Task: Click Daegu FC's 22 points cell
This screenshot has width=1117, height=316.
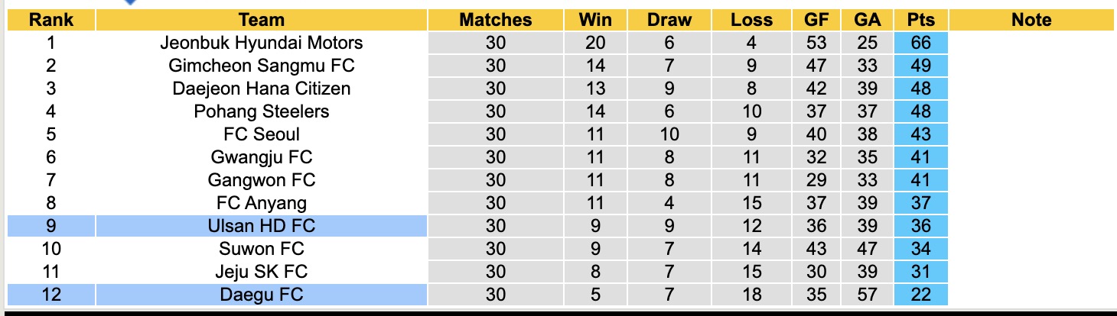Action: pos(921,295)
